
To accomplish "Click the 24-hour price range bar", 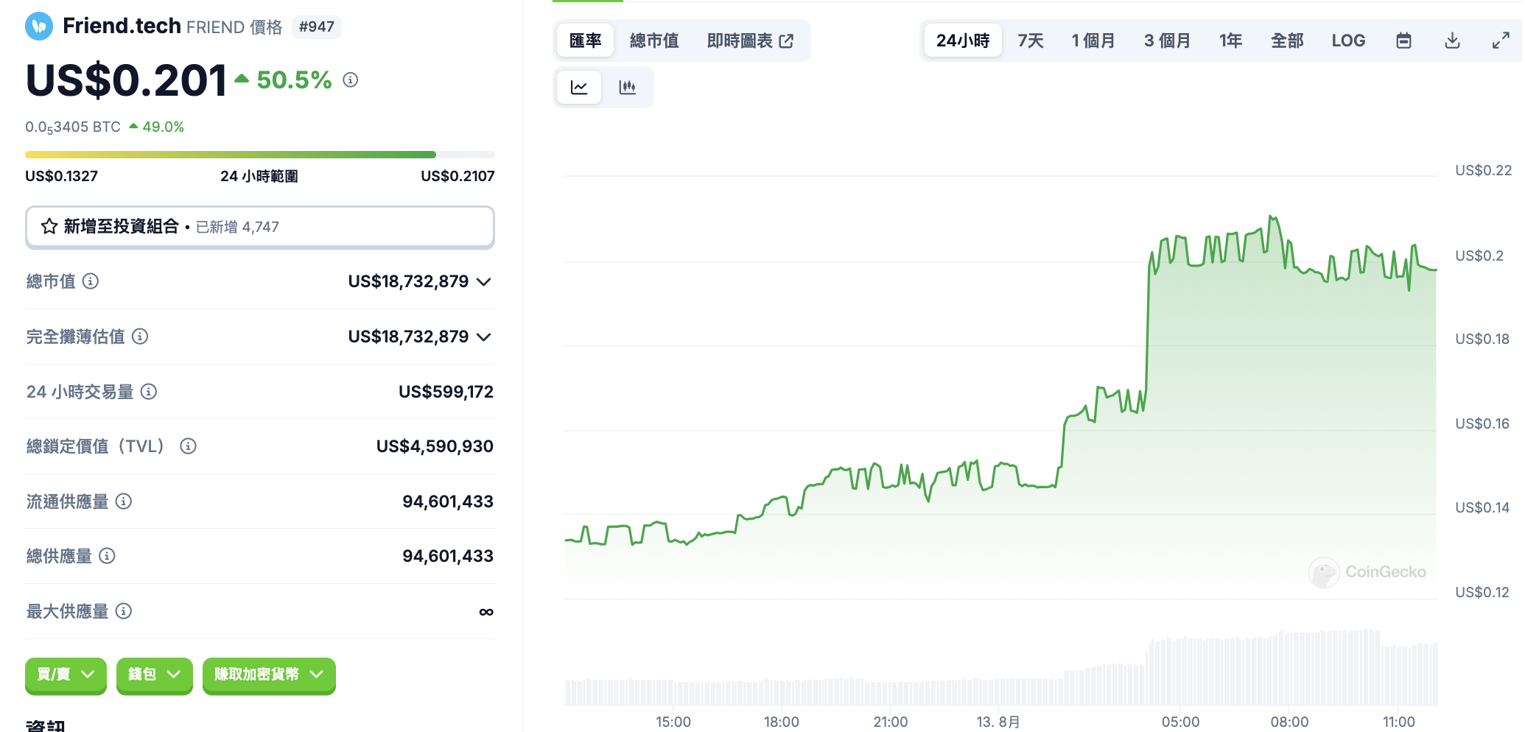I will coord(259,155).
